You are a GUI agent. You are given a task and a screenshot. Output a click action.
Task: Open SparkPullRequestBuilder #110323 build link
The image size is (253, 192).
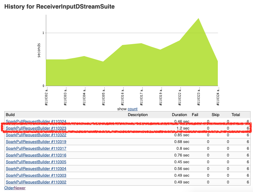(x=36, y=128)
